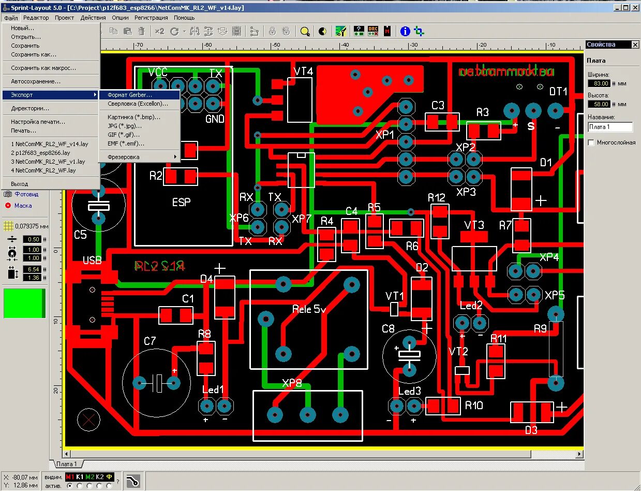
Task: Open the Опции menu
Action: [120, 18]
